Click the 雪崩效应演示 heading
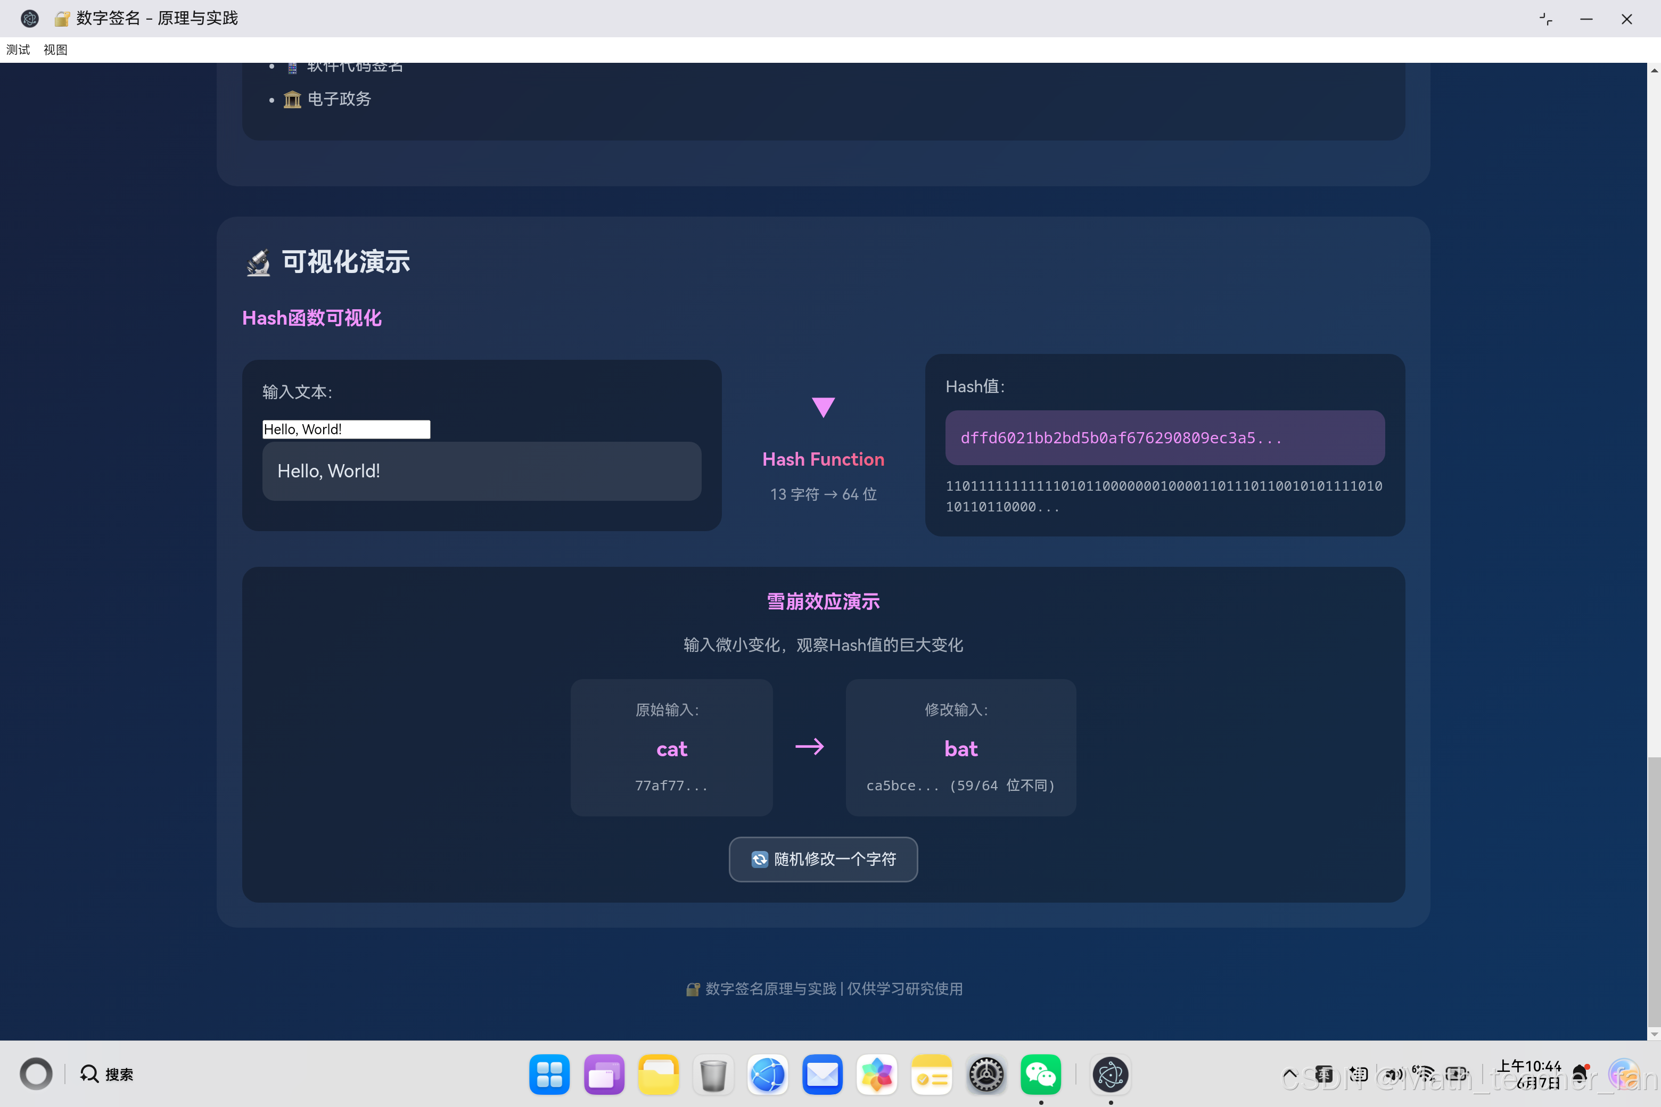1661x1107 pixels. [823, 601]
